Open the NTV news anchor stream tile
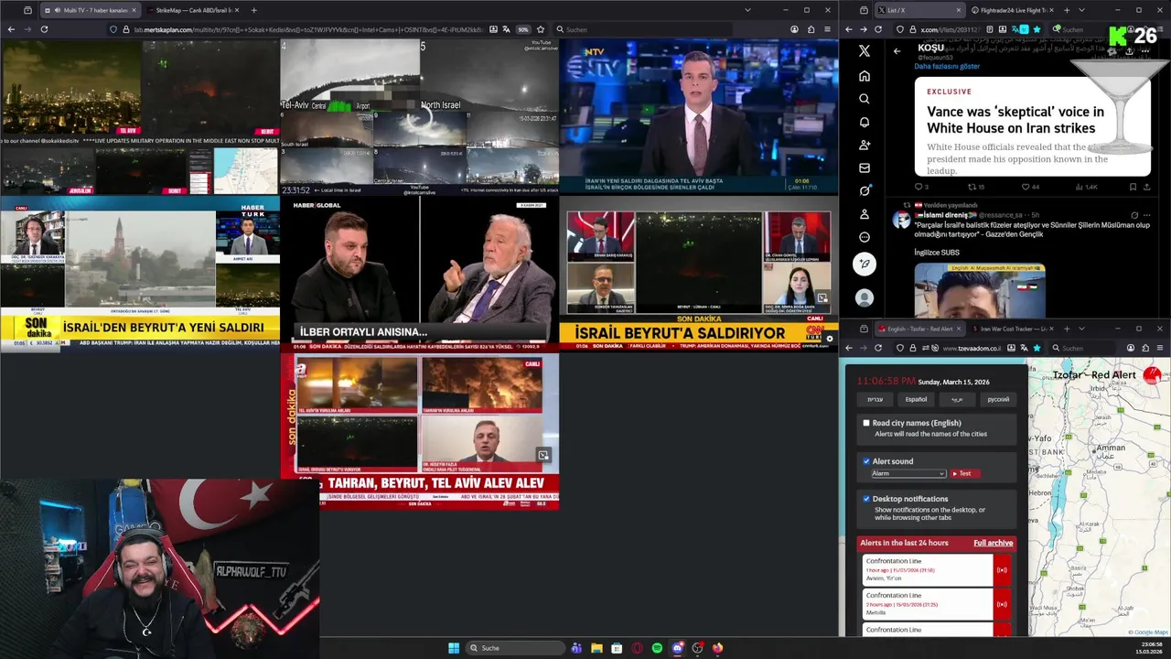1171x659 pixels. pos(698,115)
